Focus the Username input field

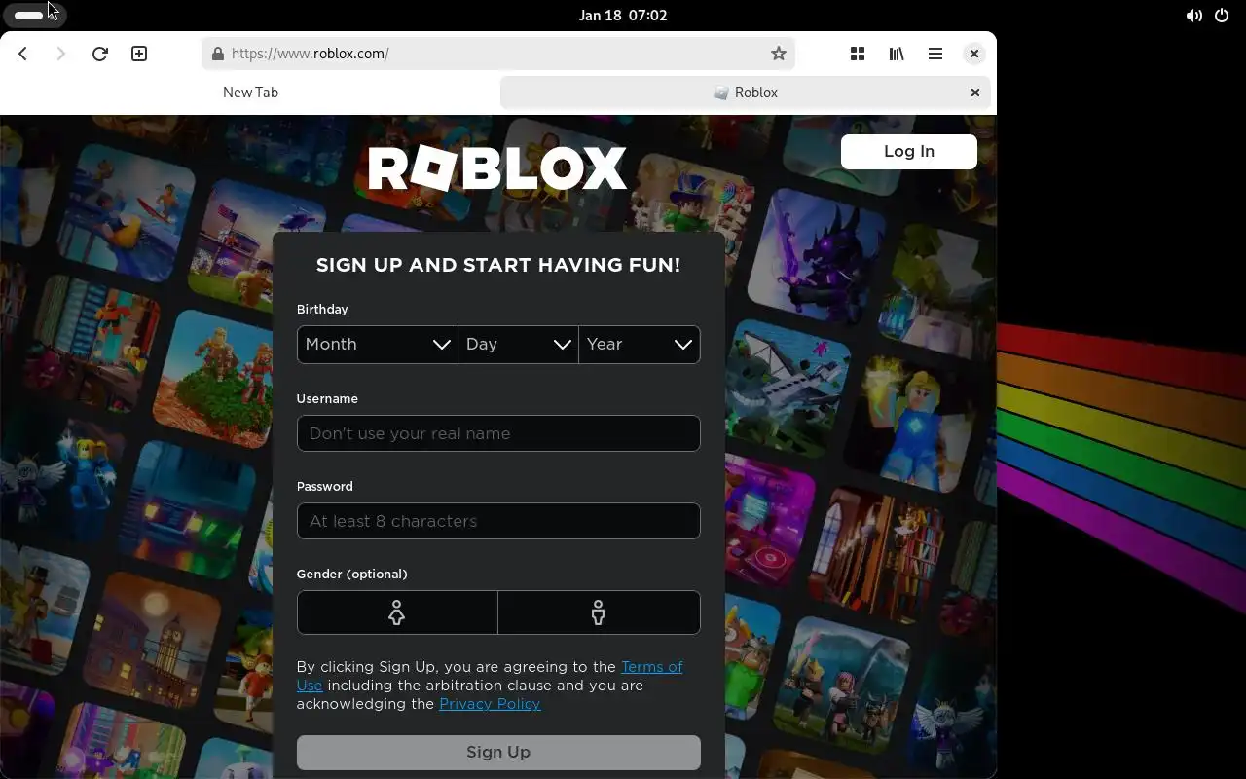498,433
